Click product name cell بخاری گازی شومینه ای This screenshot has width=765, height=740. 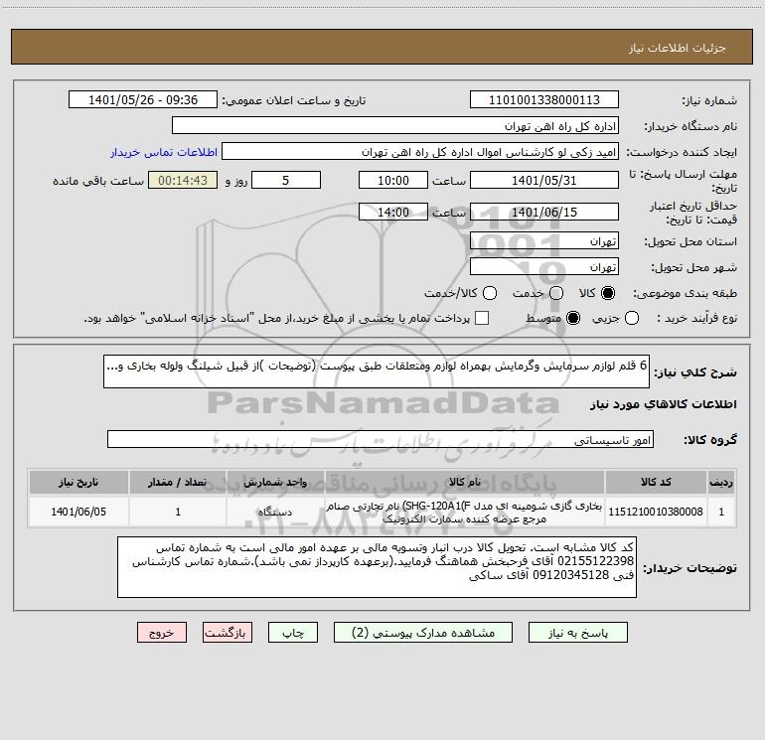pyautogui.click(x=465, y=512)
